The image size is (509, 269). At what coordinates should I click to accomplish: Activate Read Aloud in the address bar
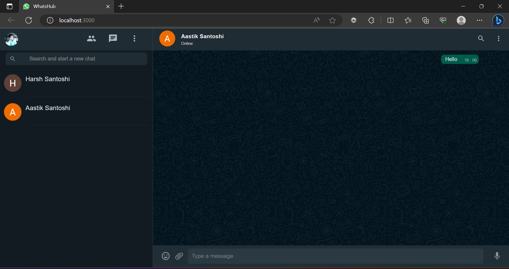coord(316,20)
